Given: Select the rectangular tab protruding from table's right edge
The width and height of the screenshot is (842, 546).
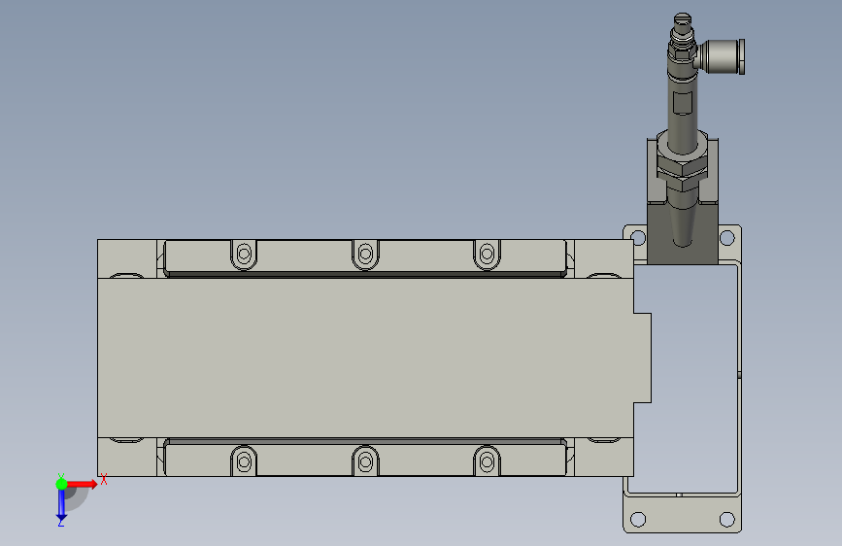Looking at the screenshot, I should (643, 358).
